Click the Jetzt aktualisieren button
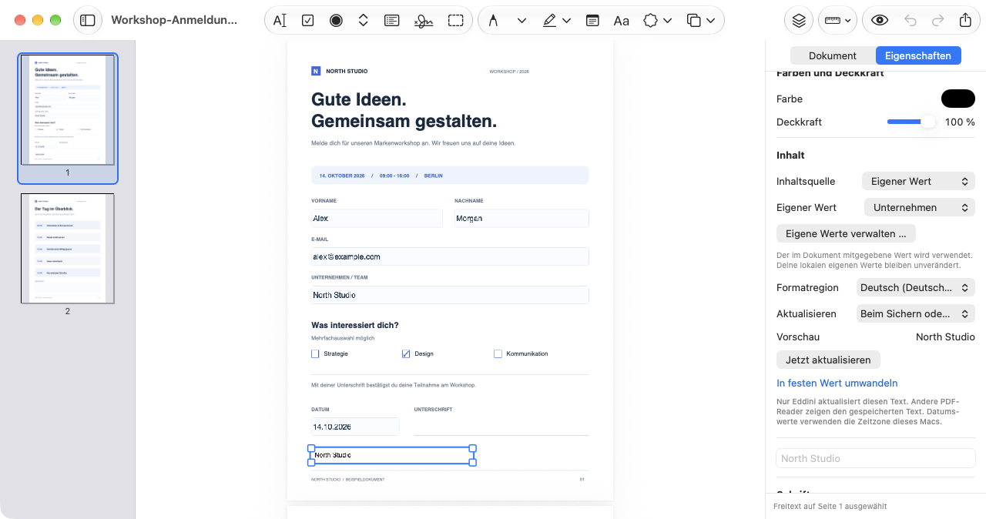 click(828, 360)
